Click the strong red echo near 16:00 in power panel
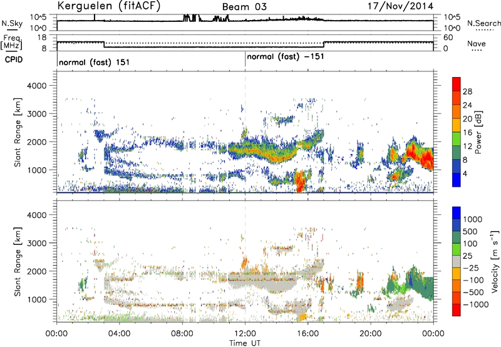Image resolution: width=501 pixels, height=347 pixels. tap(300, 181)
